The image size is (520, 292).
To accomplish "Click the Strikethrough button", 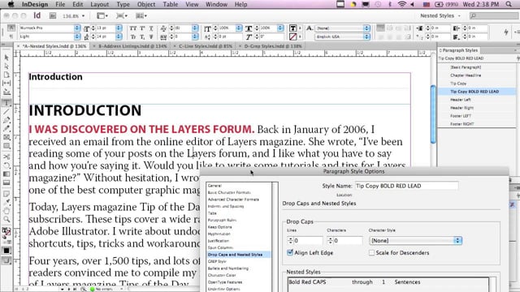I will coord(151,36).
